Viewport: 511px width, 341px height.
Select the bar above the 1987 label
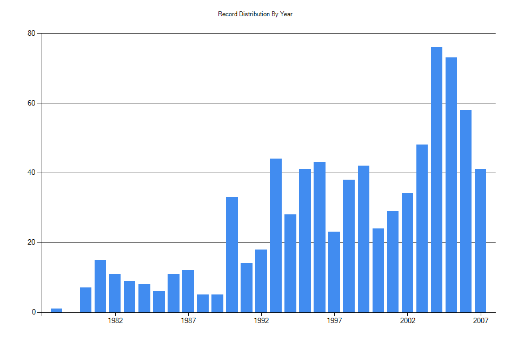click(x=188, y=291)
